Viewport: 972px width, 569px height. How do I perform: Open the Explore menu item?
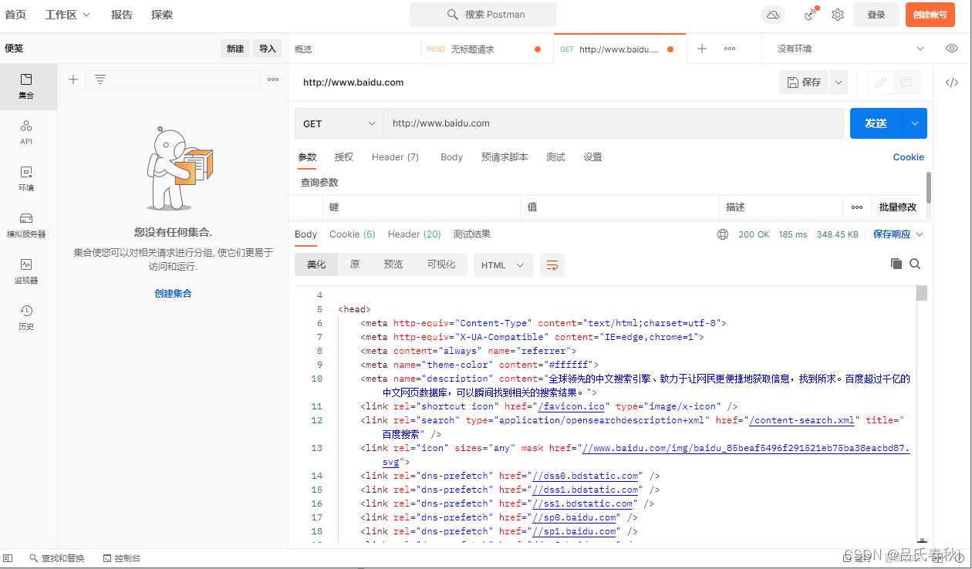(x=162, y=15)
